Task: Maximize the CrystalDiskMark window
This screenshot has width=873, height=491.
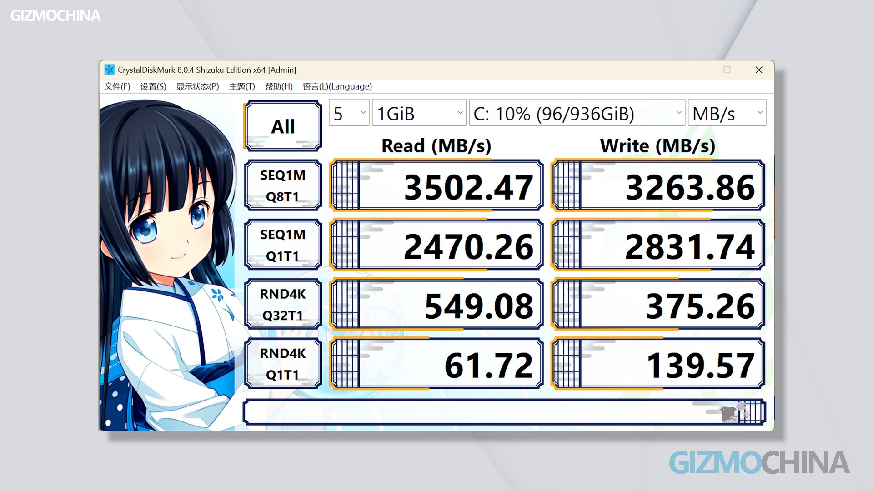Action: coord(727,70)
